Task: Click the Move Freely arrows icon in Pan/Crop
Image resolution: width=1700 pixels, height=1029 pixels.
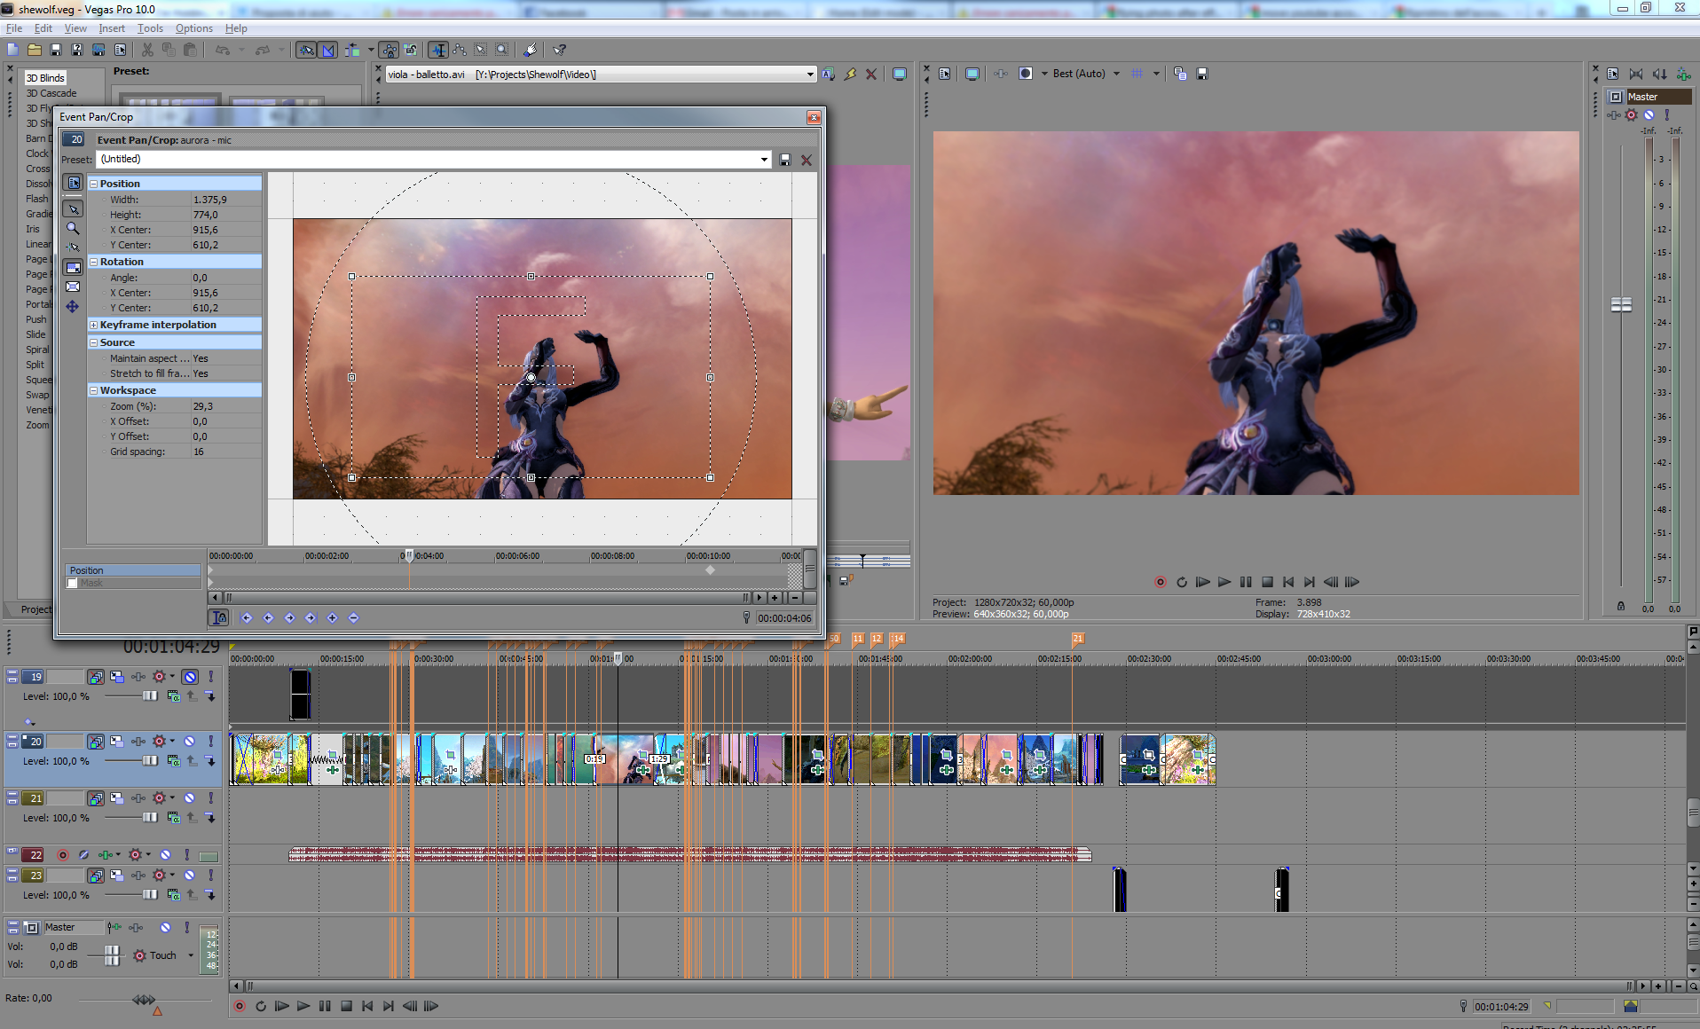Action: pos(73,306)
